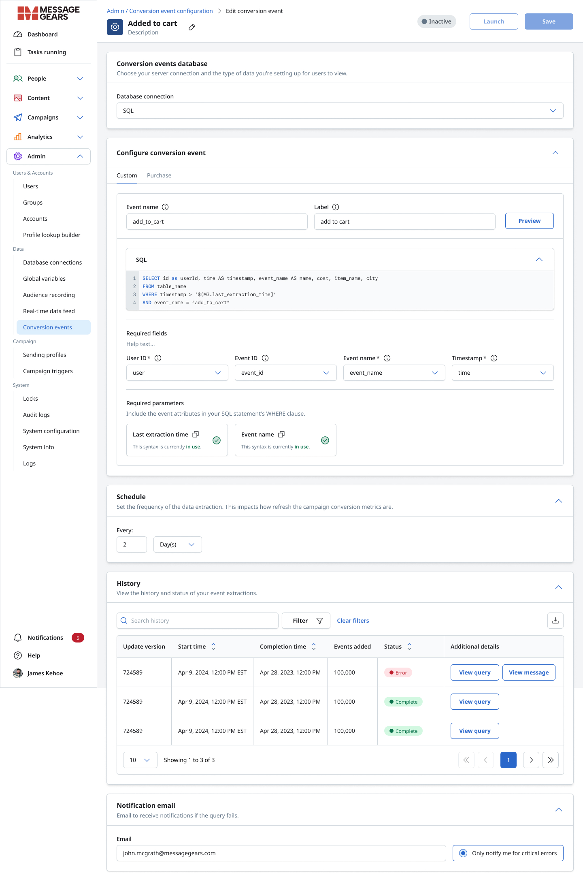Click the Save button
Screen dimensions: 583x873
[x=549, y=21]
